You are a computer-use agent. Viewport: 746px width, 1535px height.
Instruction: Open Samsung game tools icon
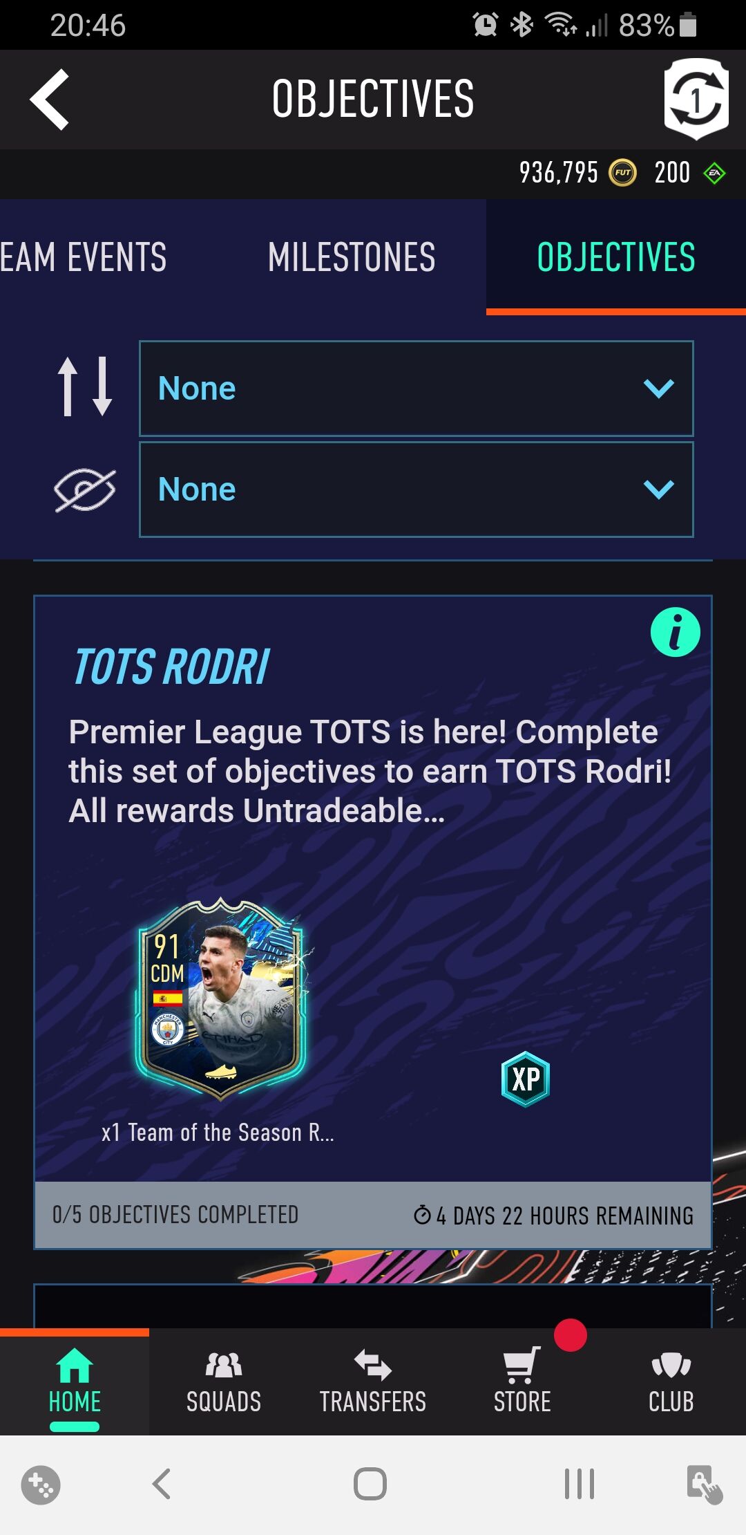coord(41,1485)
